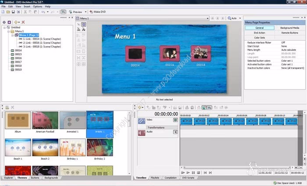This screenshot has width=307, height=186.
Task: Open the Undo history dropdown arrow
Action: click(47, 12)
